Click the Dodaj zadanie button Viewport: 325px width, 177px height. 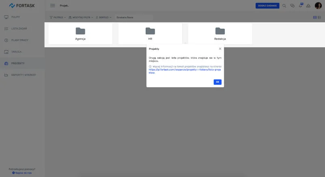(x=267, y=6)
